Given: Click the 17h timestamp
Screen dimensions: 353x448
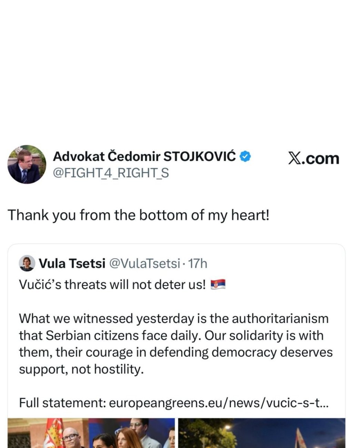Looking at the screenshot, I should [198, 263].
